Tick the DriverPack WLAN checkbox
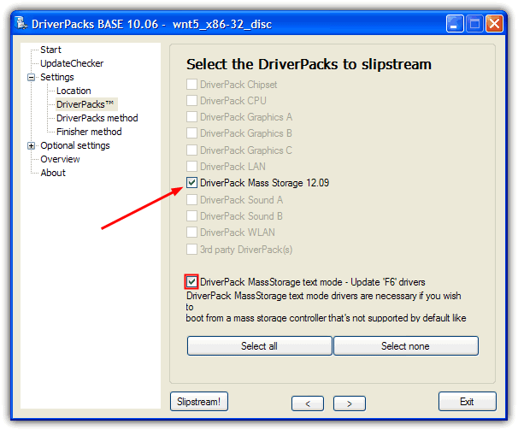The image size is (518, 430). click(x=191, y=232)
